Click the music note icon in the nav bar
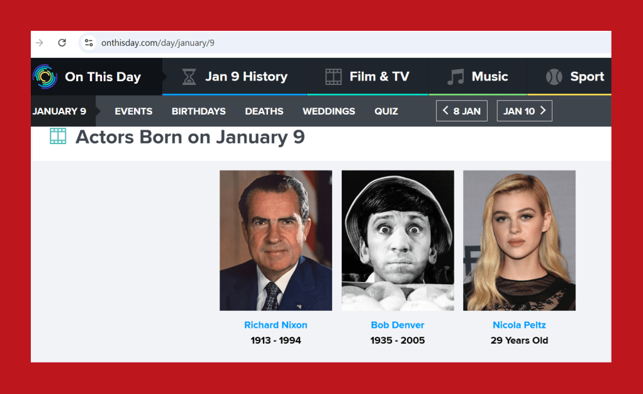This screenshot has height=394, width=643. point(455,77)
